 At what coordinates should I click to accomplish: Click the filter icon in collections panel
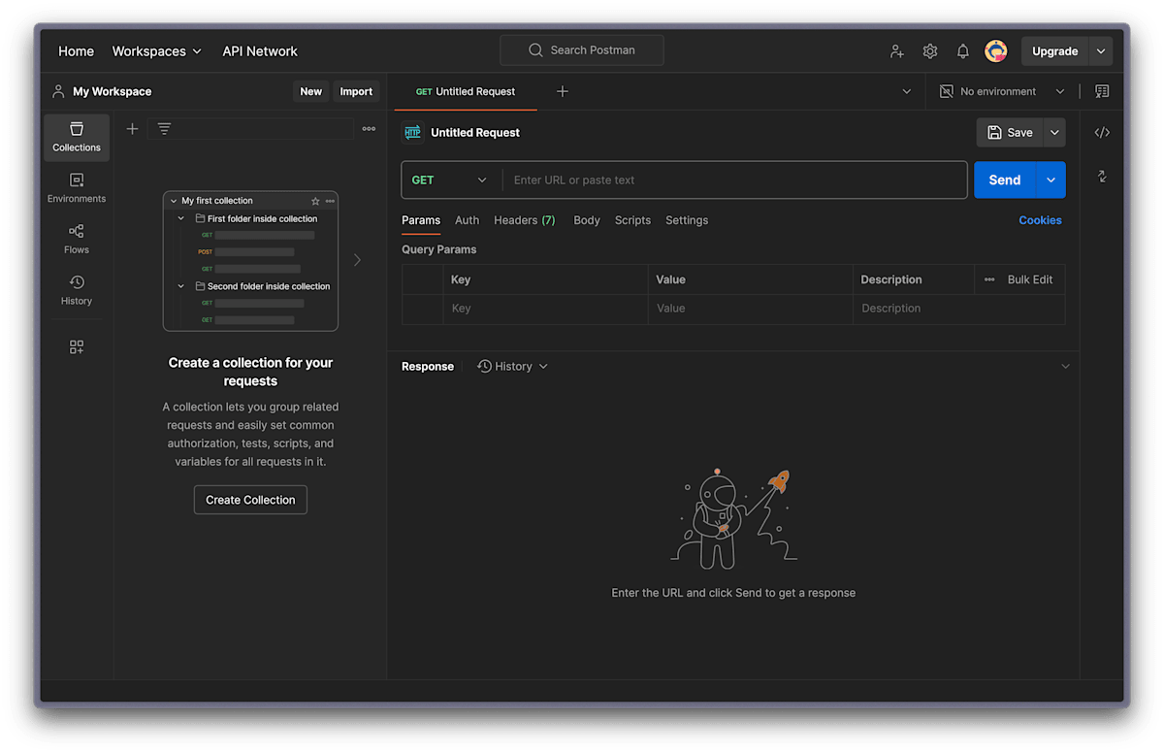coord(164,128)
